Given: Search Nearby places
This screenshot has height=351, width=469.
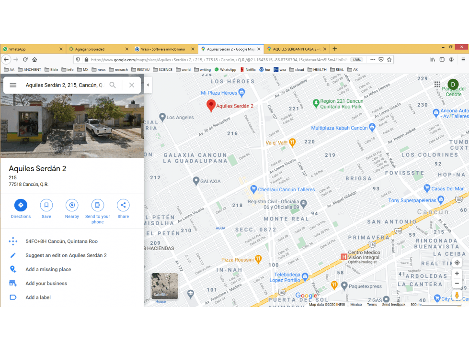Looking at the screenshot, I should coord(72,209).
